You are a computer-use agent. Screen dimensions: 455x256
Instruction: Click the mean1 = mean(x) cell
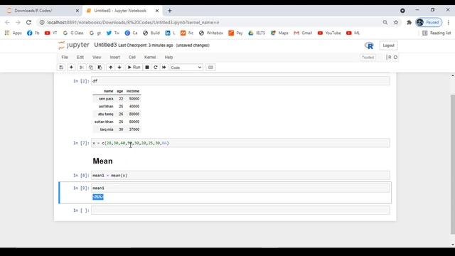click(x=240, y=176)
